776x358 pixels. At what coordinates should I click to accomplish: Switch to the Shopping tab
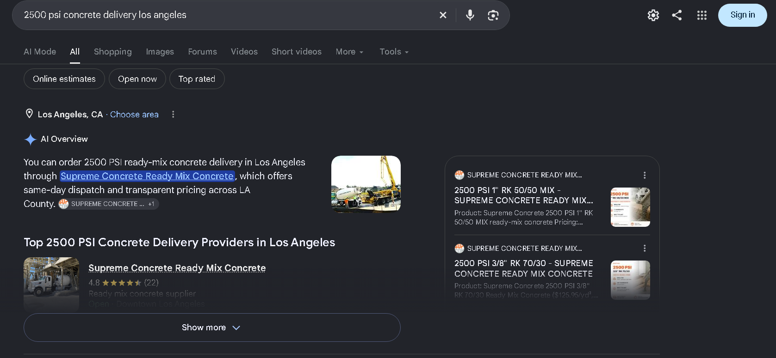113,52
